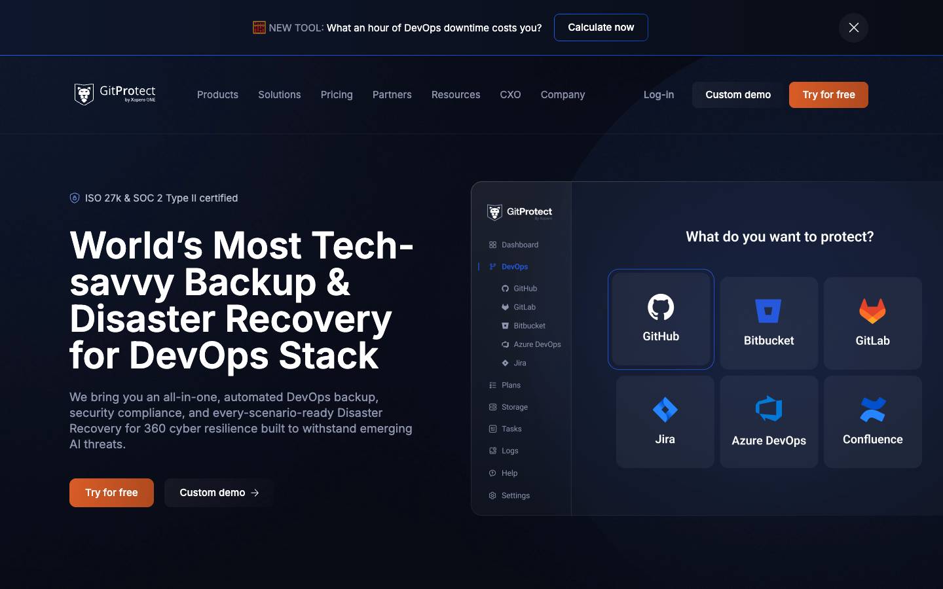Open the Resources menu
This screenshot has width=943, height=589.
456,95
